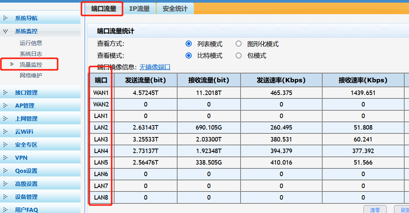This screenshot has height=213, width=409.
Task: Expand the 安全专区 menu section
Action: coord(40,144)
